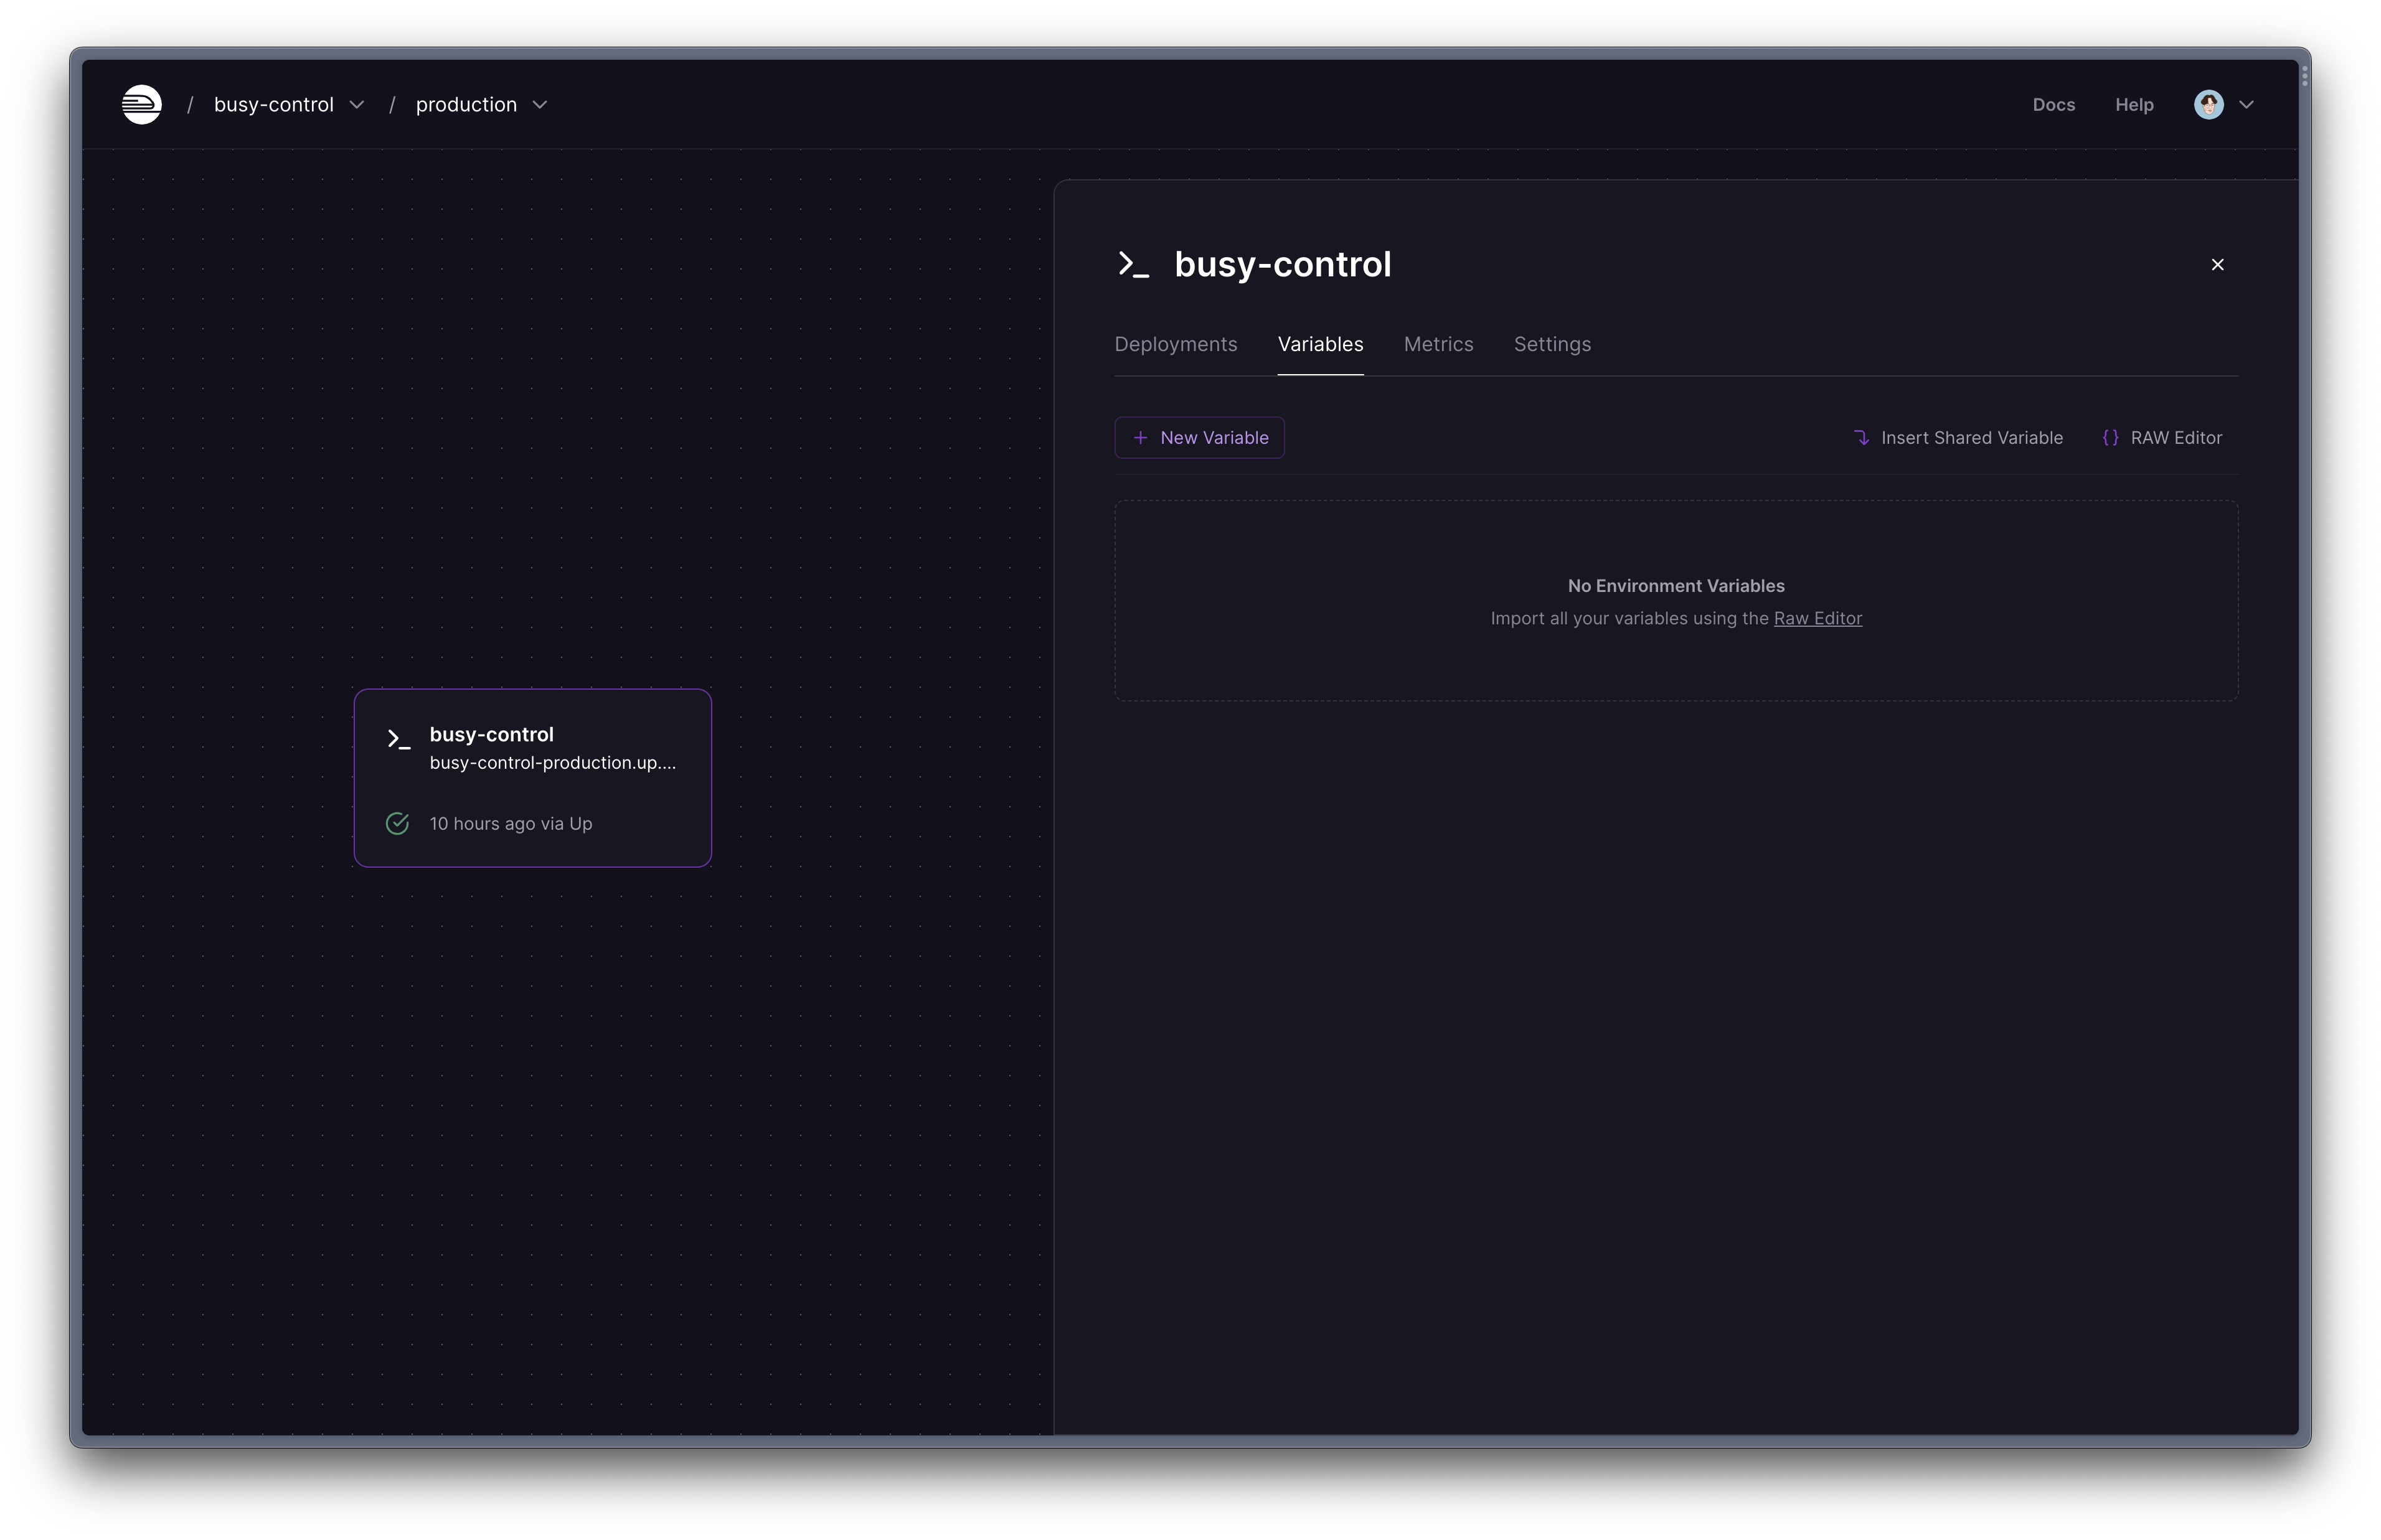Image resolution: width=2381 pixels, height=1540 pixels.
Task: Click the user avatar icon
Action: pyautogui.click(x=2208, y=104)
